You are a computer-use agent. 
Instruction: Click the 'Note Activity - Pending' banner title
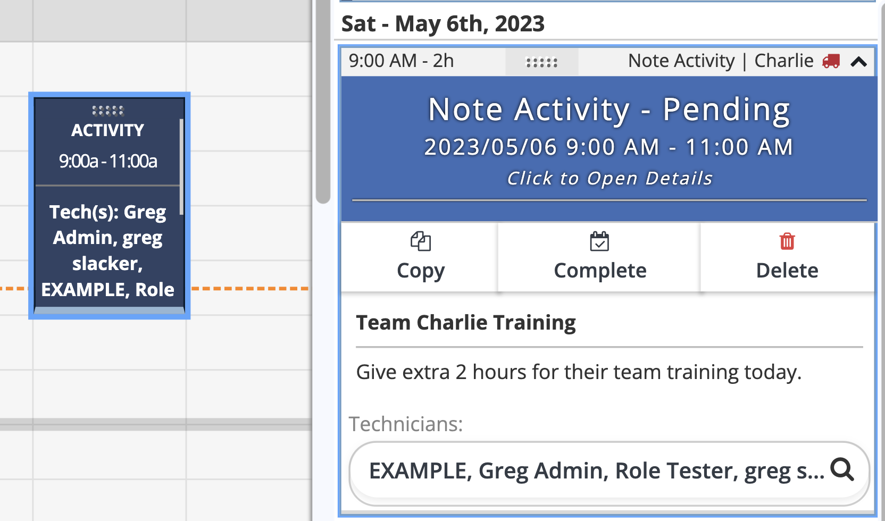coord(610,110)
